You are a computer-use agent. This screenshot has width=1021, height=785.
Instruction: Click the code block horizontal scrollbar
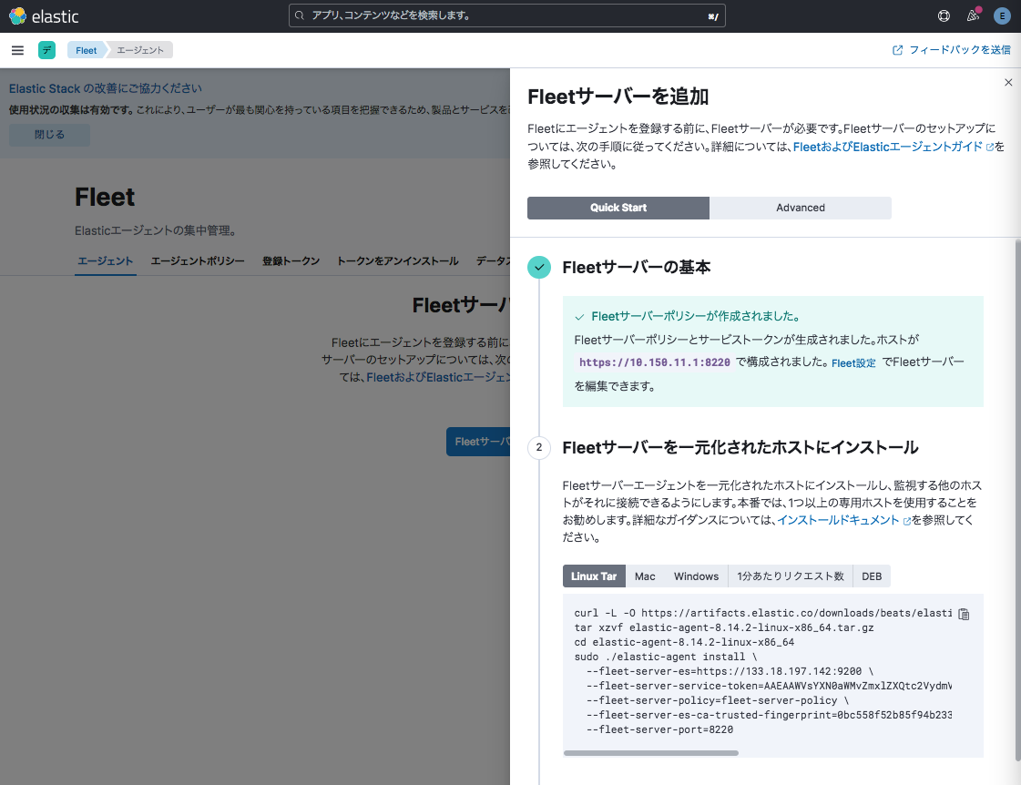coord(650,753)
